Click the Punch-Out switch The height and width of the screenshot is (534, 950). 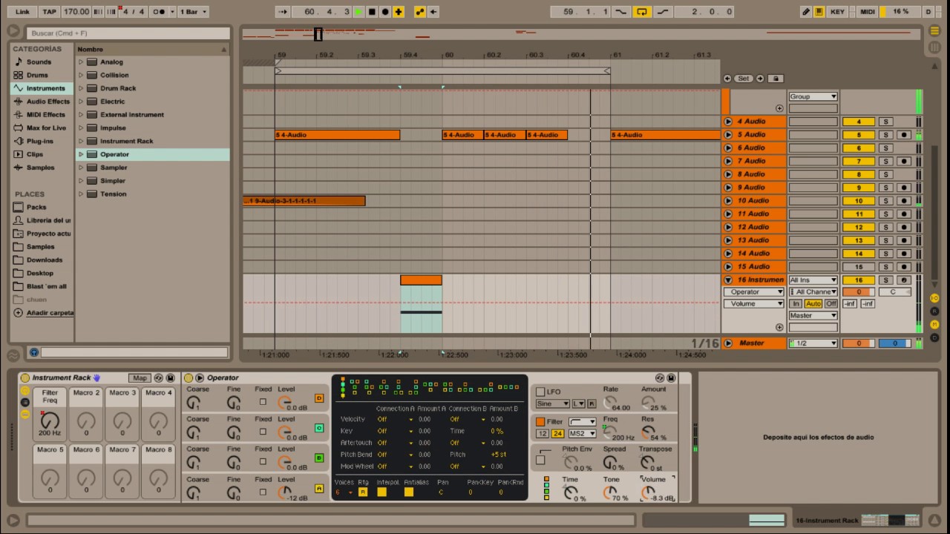(663, 12)
